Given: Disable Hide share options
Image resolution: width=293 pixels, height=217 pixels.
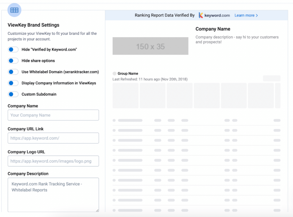Looking at the screenshot, I should click(13, 61).
